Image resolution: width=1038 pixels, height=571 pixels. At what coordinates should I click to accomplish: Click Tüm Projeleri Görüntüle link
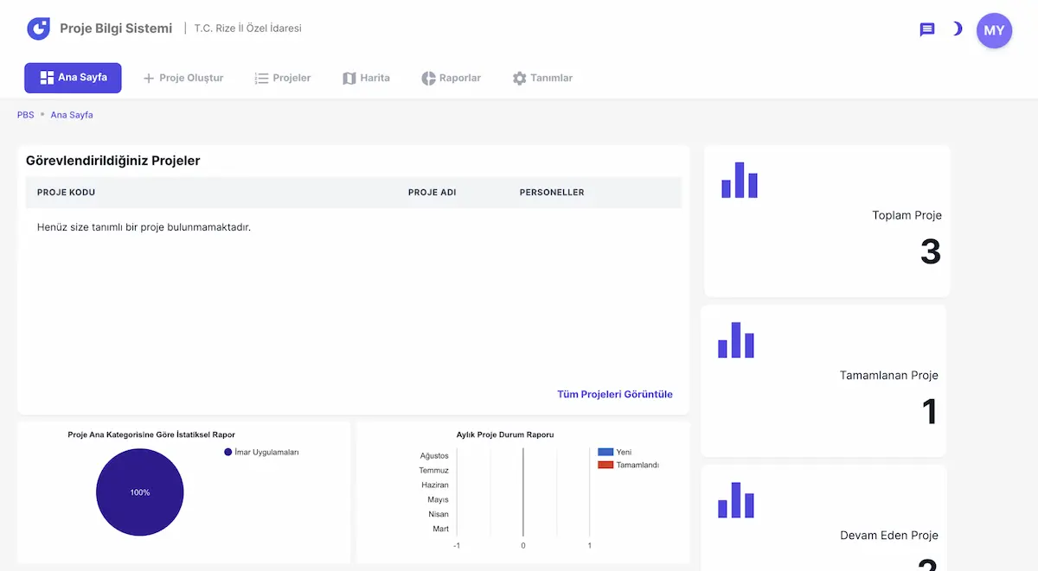point(615,394)
